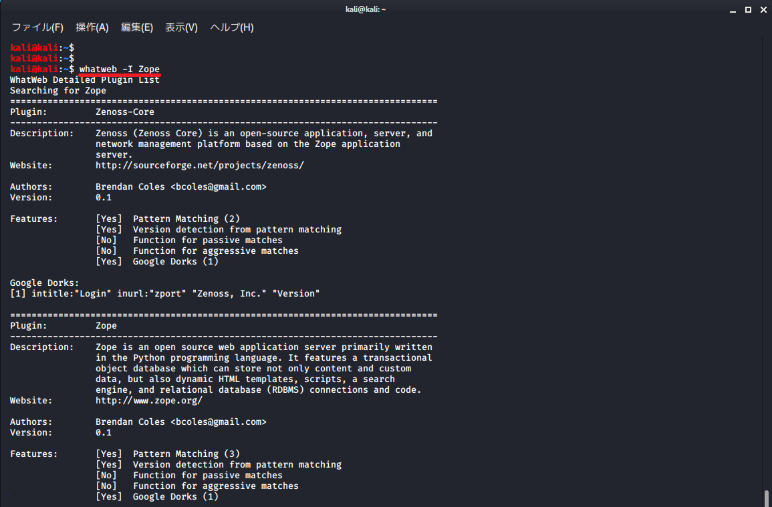This screenshot has height=507, width=772.
Task: Open the ヘルプ(H) menu
Action: [x=232, y=27]
